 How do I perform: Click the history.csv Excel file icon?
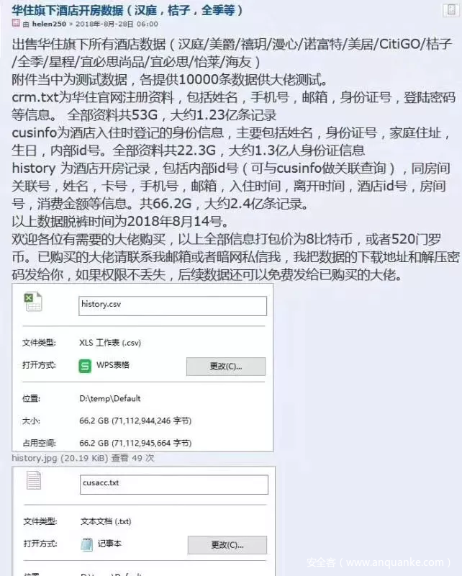33,302
